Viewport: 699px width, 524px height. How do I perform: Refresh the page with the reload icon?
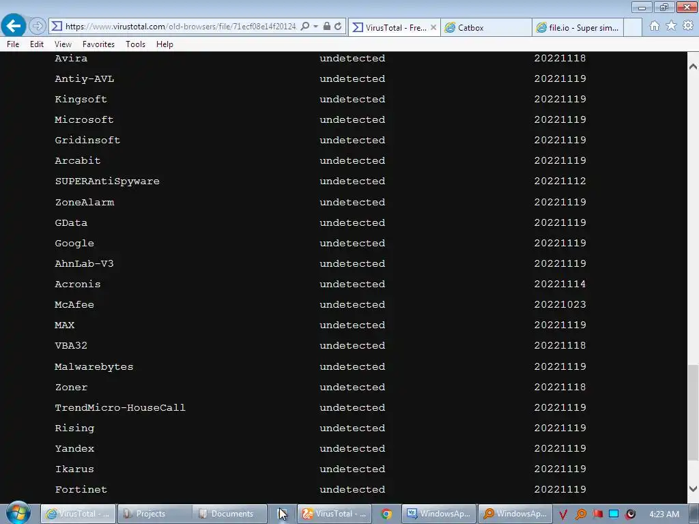[339, 27]
